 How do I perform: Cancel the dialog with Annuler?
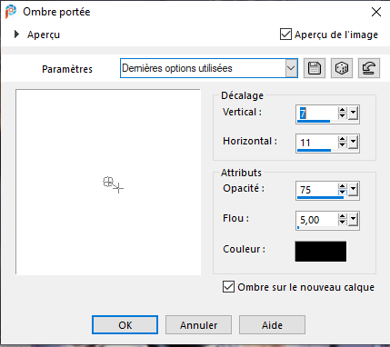198,325
